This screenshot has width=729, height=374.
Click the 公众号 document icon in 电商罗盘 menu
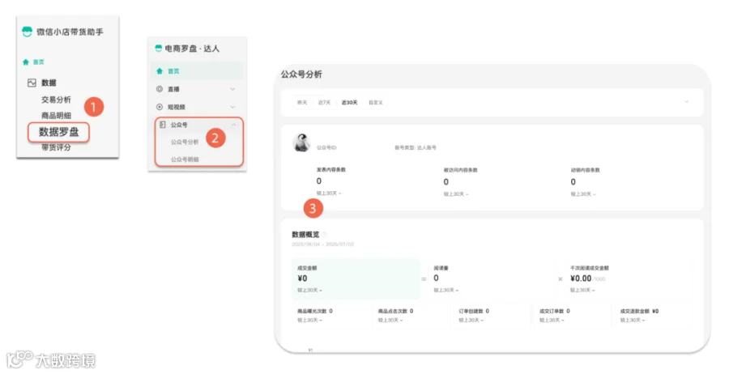pyautogui.click(x=162, y=125)
